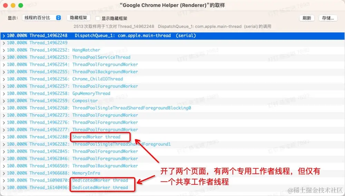Select the Thread_16140496 DedicatedWorker thread text

coord(100,188)
